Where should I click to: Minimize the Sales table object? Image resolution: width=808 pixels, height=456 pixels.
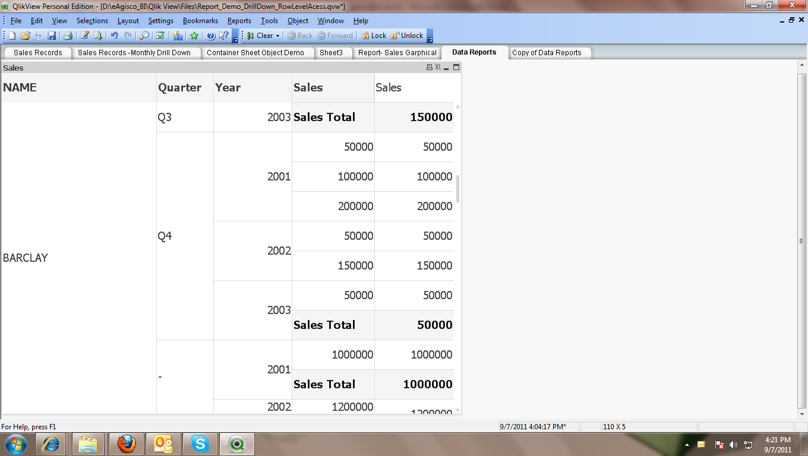446,68
